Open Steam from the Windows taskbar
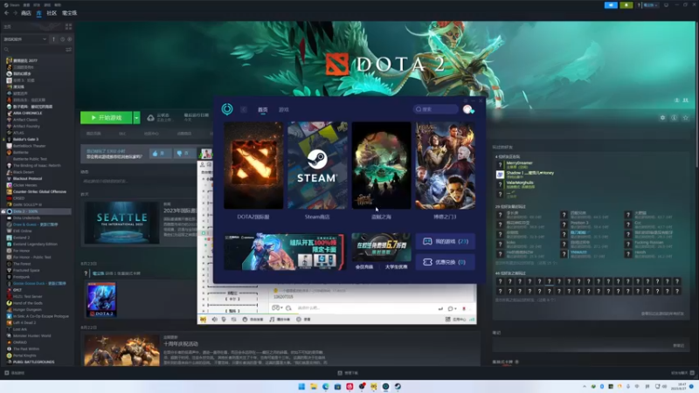The image size is (699, 393). (x=398, y=386)
